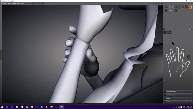Screen dimensions: 193x109
Task: Open the Store icon in taskbar
Action: point(22,107)
